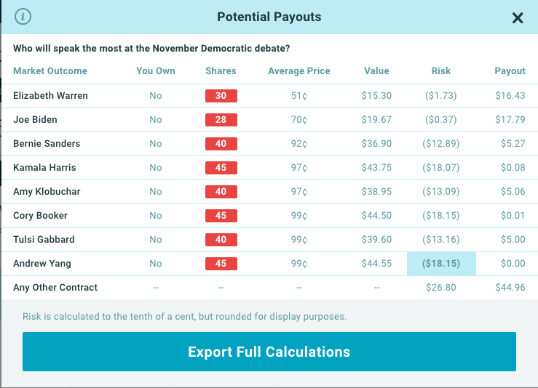Click the Shares column header
Viewport: 538px width, 388px height.
coord(221,71)
